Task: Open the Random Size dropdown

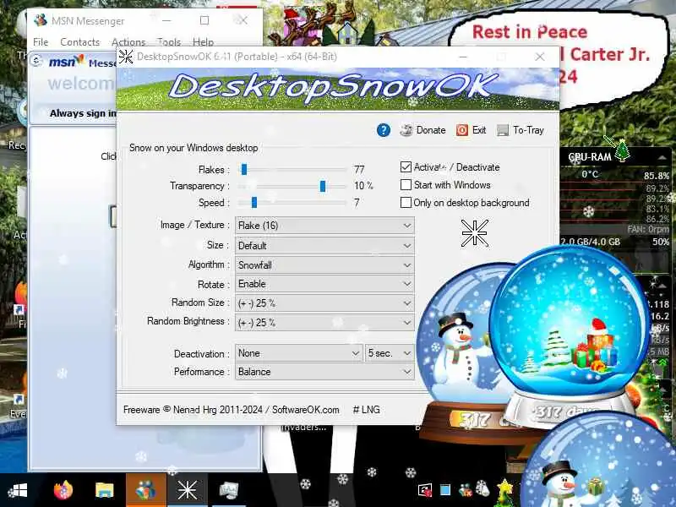Action: click(324, 303)
